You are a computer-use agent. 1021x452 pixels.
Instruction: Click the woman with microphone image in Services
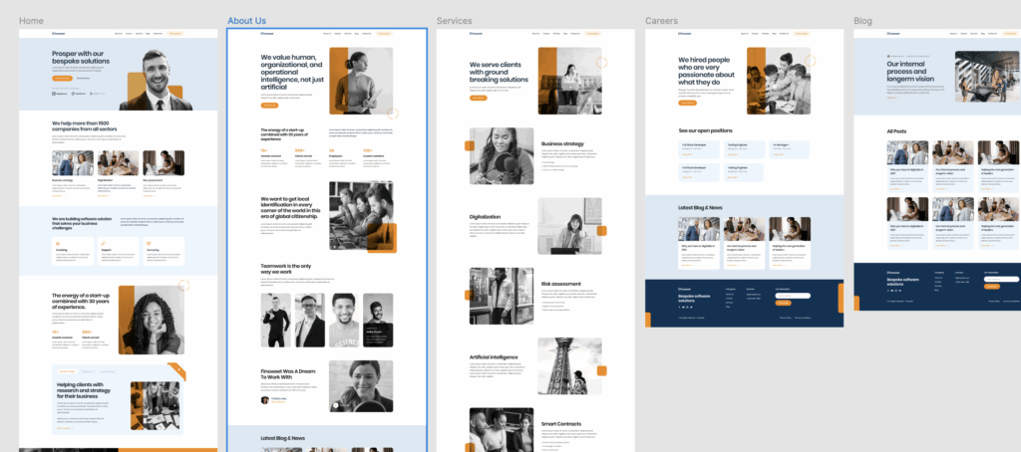coord(501,156)
